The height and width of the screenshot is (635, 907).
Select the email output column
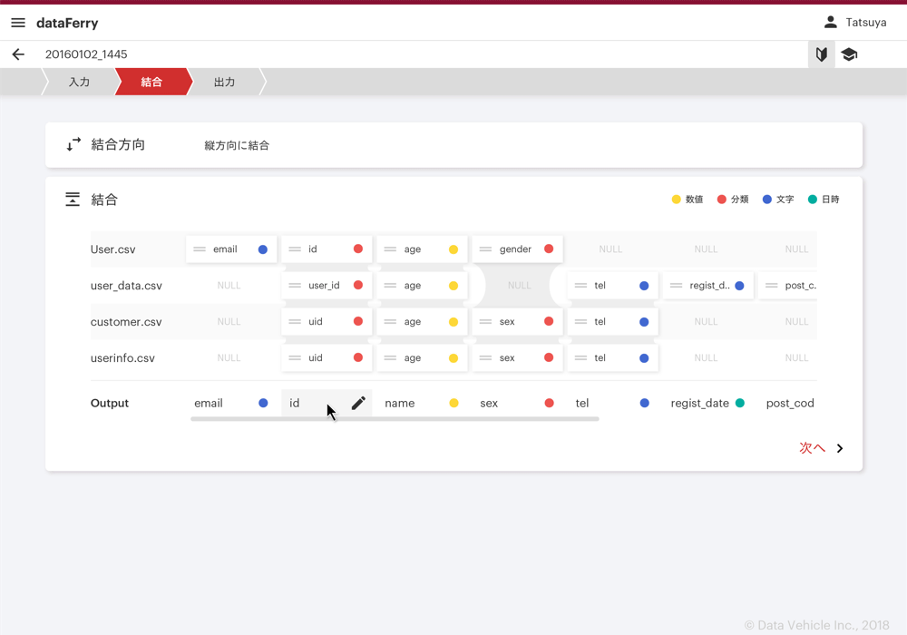[x=231, y=403]
